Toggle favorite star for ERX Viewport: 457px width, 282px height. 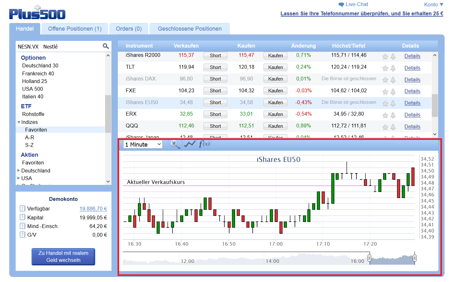(x=385, y=115)
